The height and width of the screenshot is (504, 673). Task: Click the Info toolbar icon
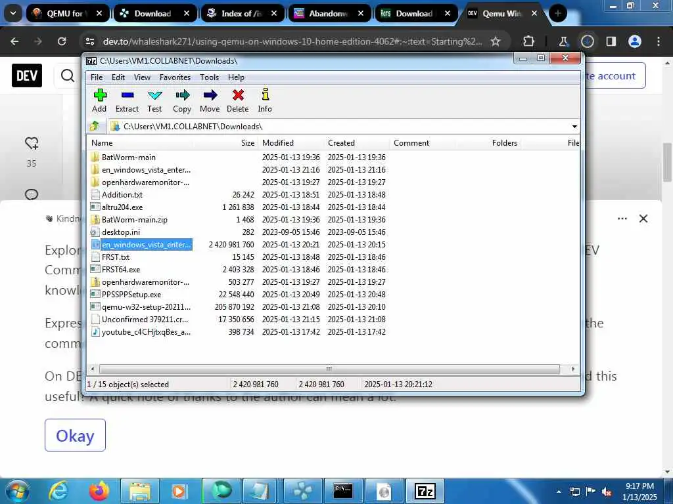[265, 95]
